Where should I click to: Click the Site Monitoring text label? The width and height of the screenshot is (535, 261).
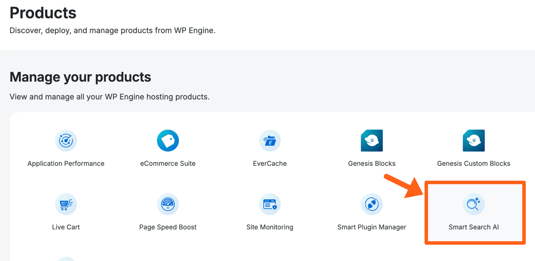pyautogui.click(x=270, y=227)
